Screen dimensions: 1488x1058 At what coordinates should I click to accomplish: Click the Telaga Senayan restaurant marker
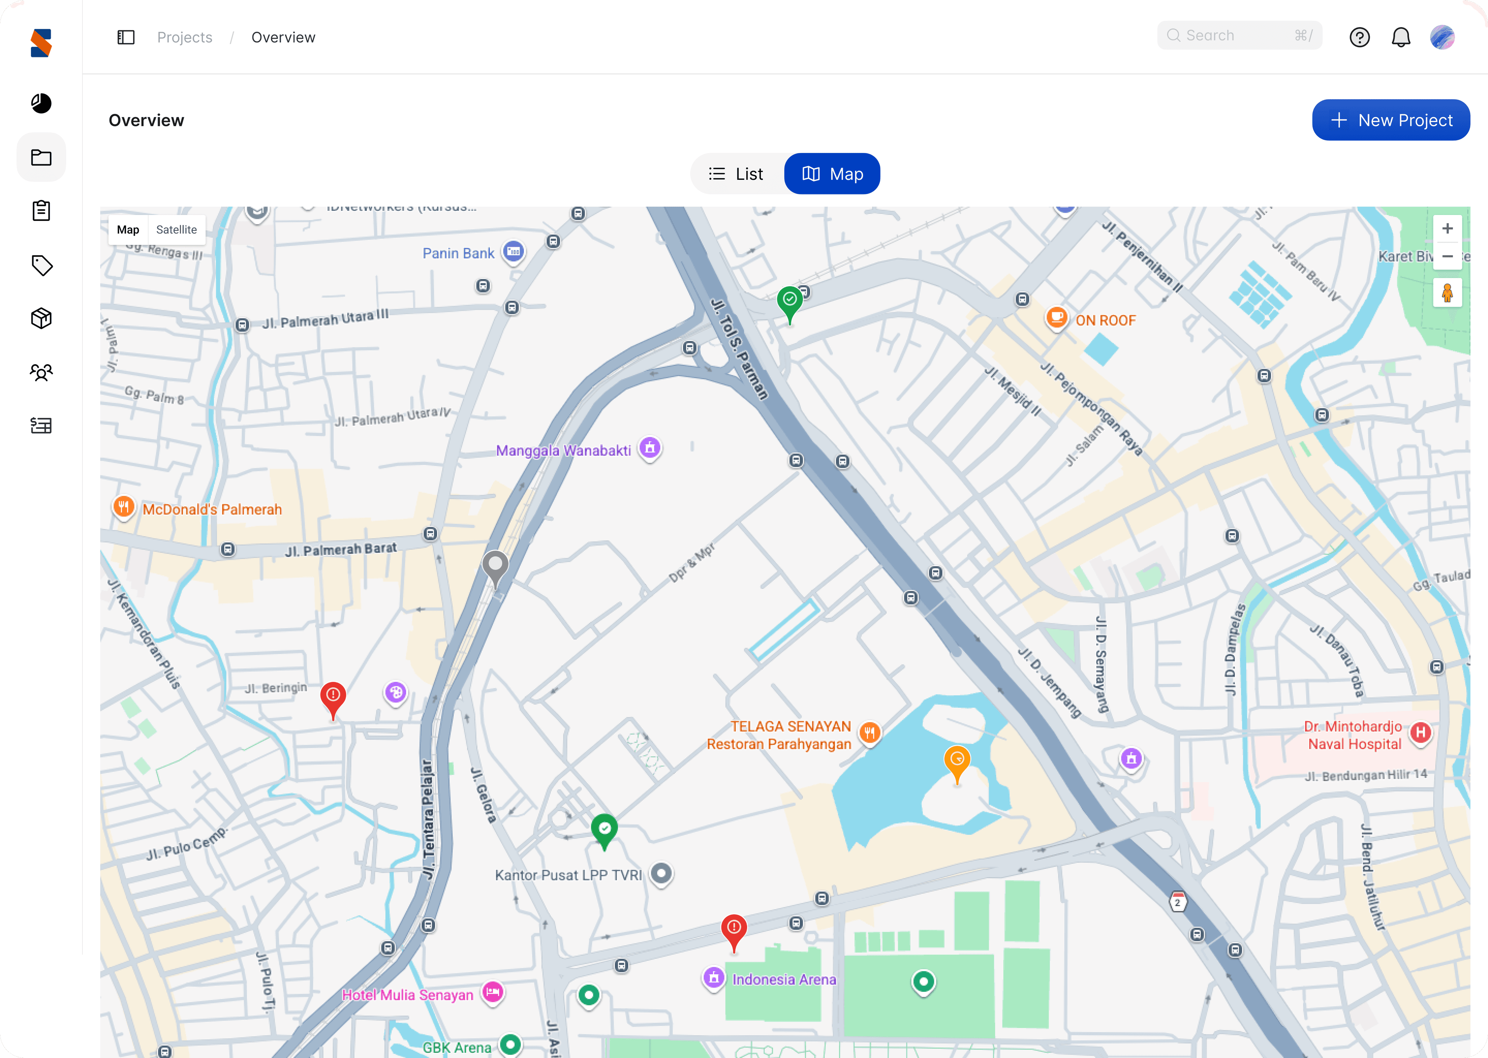(870, 733)
